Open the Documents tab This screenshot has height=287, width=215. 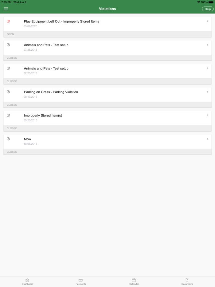pyautogui.click(x=187, y=281)
